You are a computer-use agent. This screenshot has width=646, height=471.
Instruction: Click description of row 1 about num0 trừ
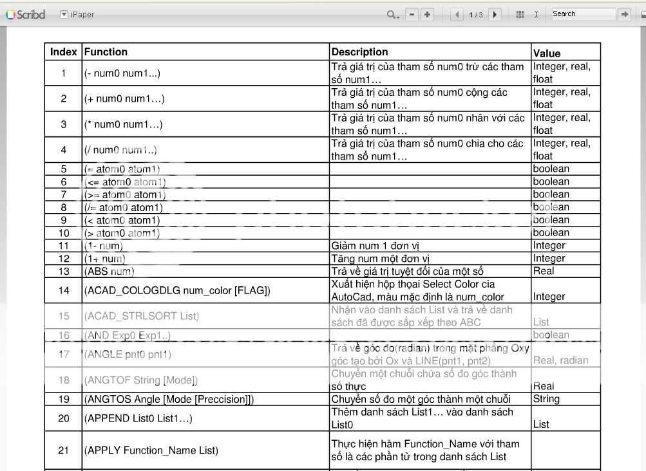pyautogui.click(x=427, y=73)
